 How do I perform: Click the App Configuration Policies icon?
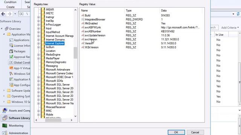pos(11,85)
